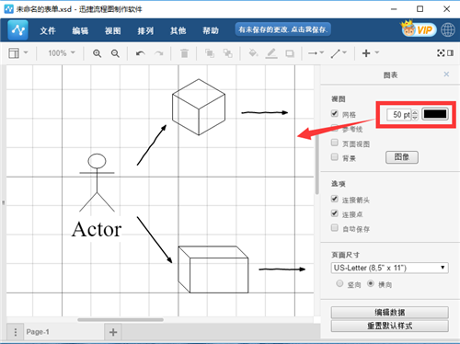
Task: Click the grid size stepper arrows
Action: tap(415, 115)
